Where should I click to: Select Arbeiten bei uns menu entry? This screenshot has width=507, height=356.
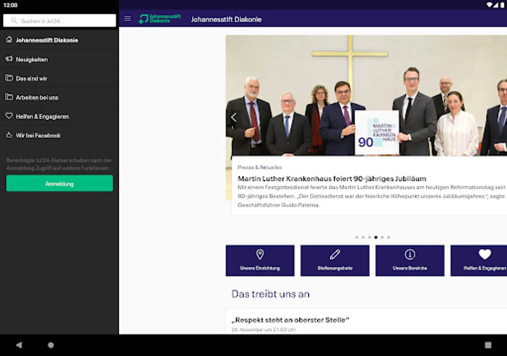[x=59, y=97]
